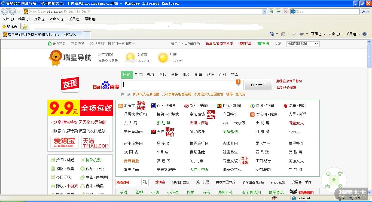Viewport: 372px width, 202px height.
Task: Click the Add to Favorites Bar star icon
Action: [25, 26]
